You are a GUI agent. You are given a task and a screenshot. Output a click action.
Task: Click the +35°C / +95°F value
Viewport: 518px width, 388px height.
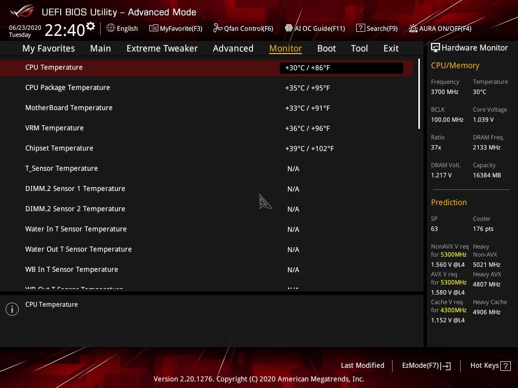[308, 88]
